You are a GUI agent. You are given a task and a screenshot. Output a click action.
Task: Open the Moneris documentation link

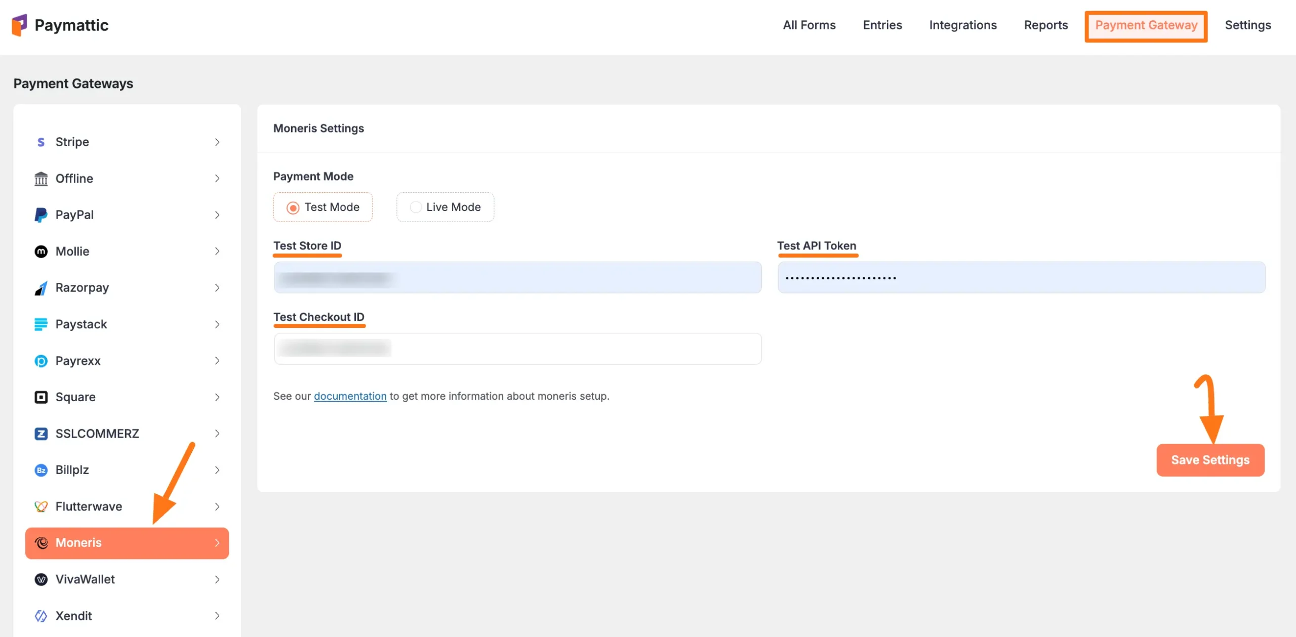coord(350,396)
